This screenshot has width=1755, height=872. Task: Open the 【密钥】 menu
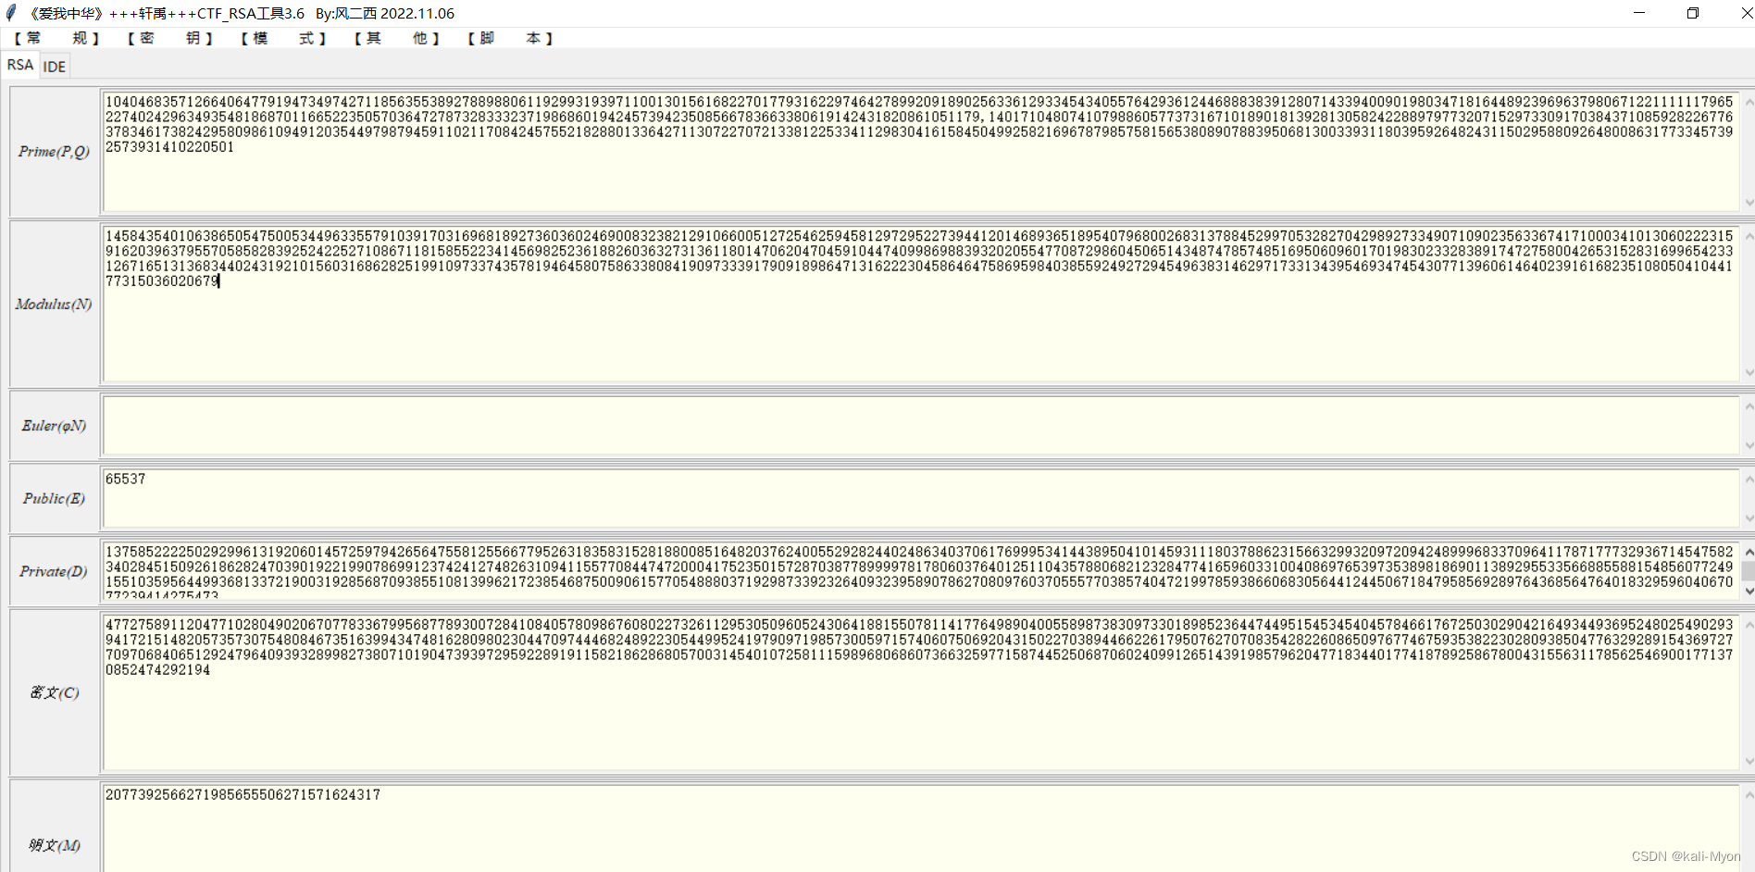(x=169, y=38)
